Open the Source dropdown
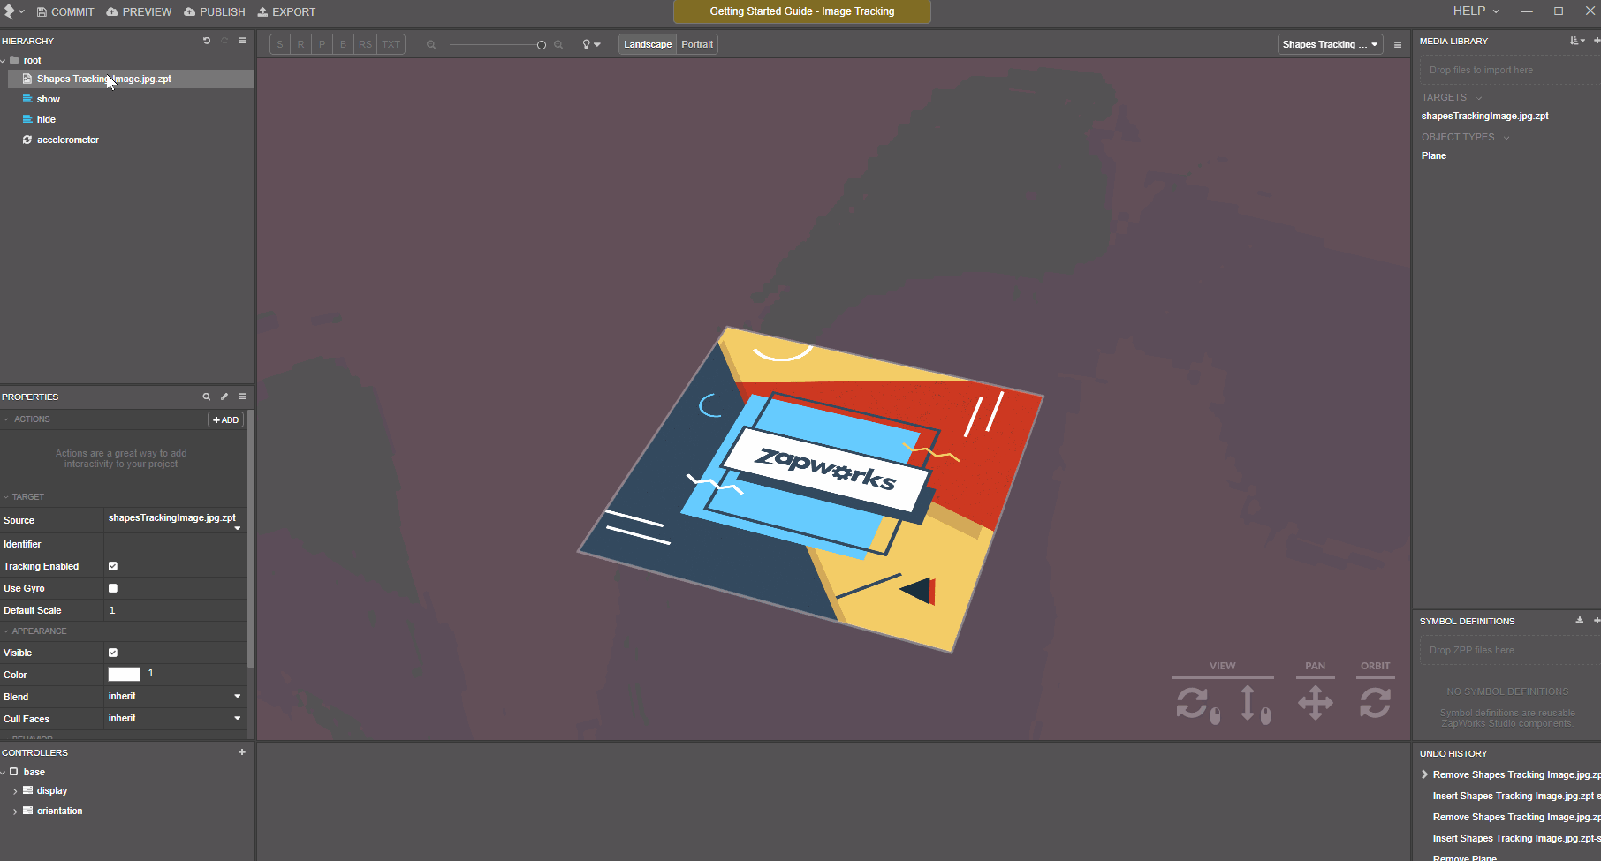The width and height of the screenshot is (1601, 861). [175, 520]
